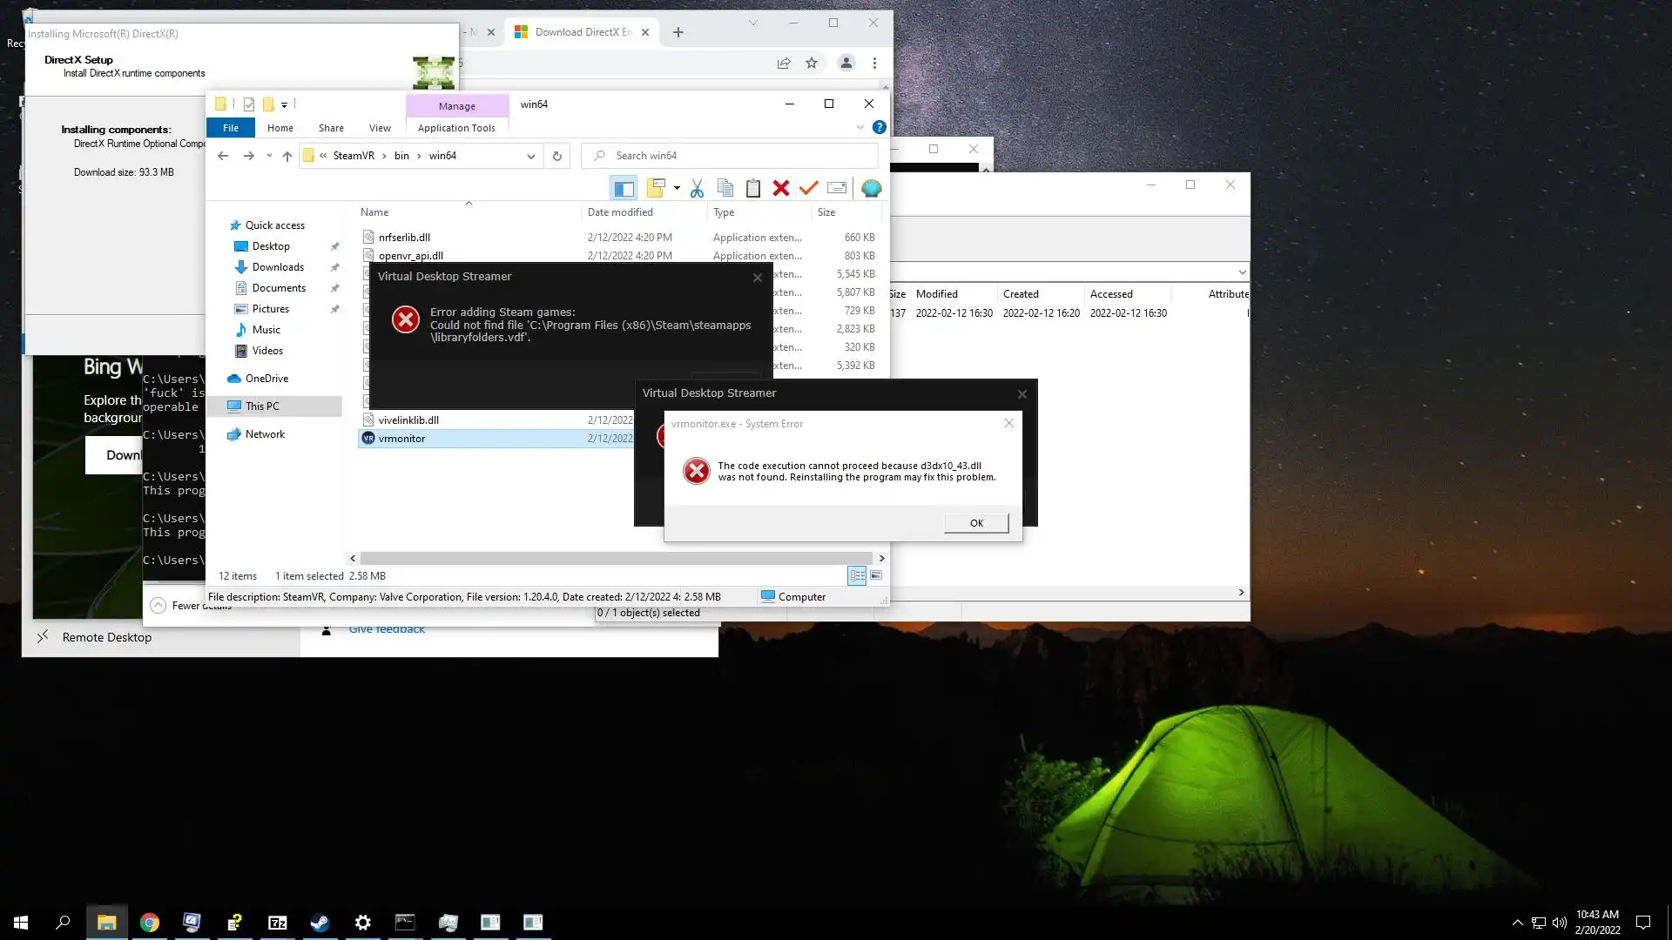The width and height of the screenshot is (1672, 940).
Task: Click the shell globe toolbar icon
Action: click(871, 188)
